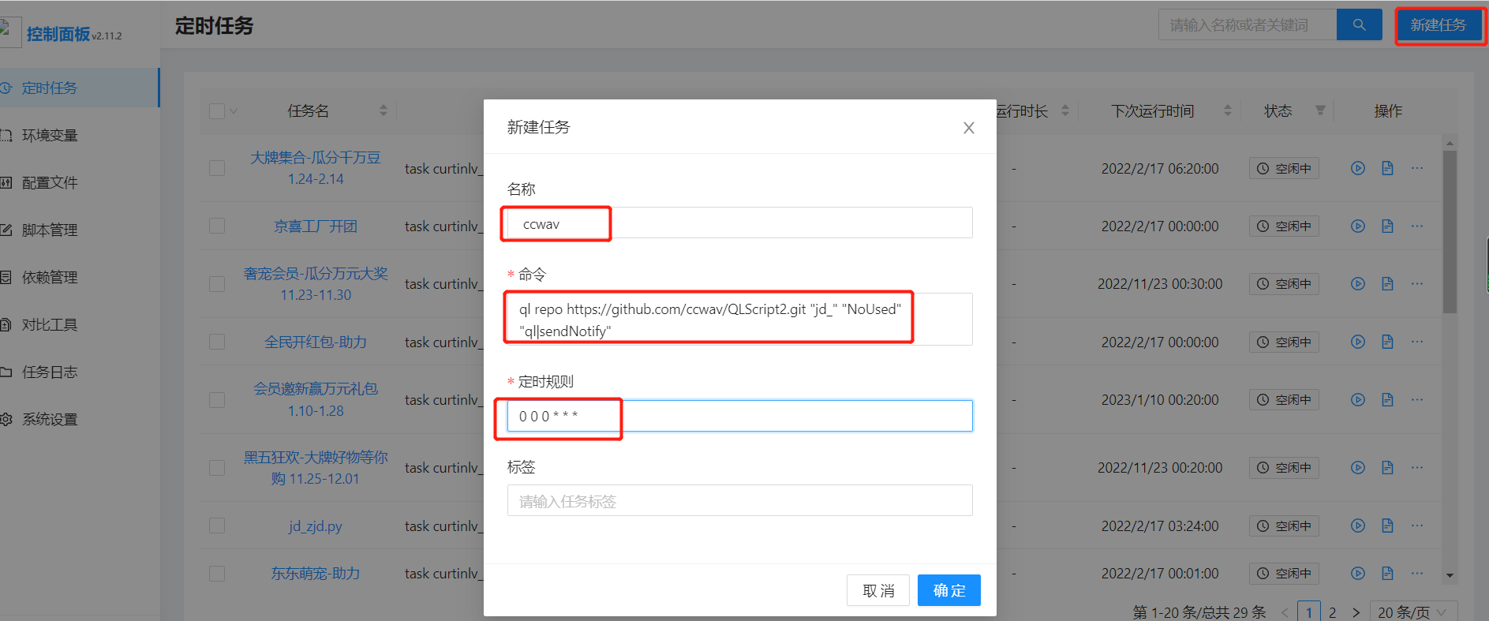Confirm with the 确定 button
This screenshot has width=1489, height=621.
(949, 590)
